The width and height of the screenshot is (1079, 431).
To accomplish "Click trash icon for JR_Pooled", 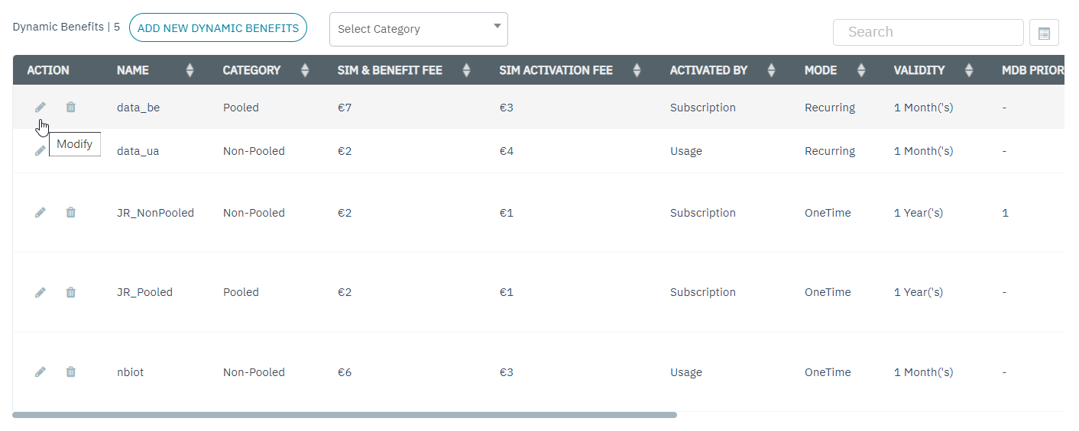I will tap(70, 292).
